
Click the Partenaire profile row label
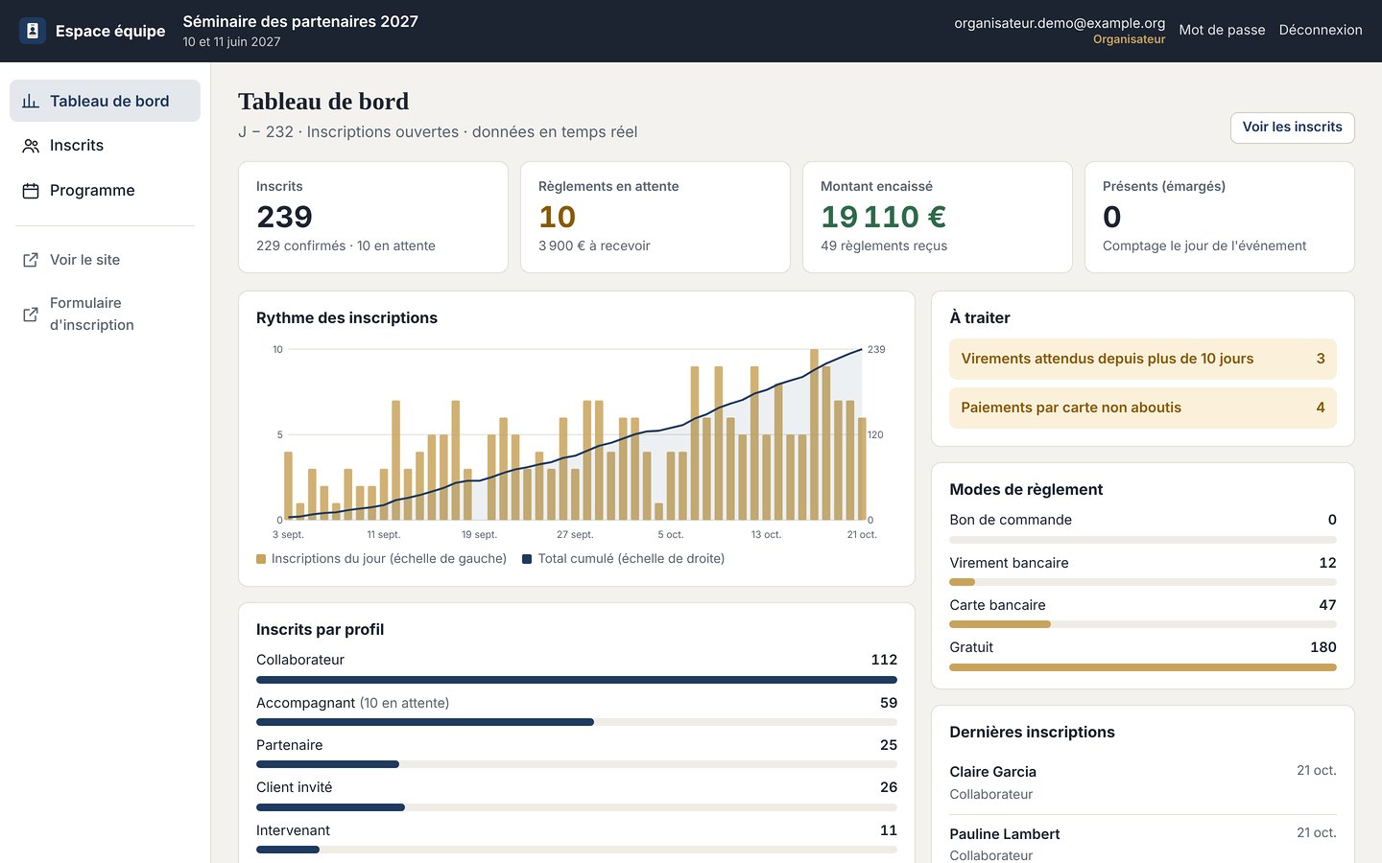(289, 745)
